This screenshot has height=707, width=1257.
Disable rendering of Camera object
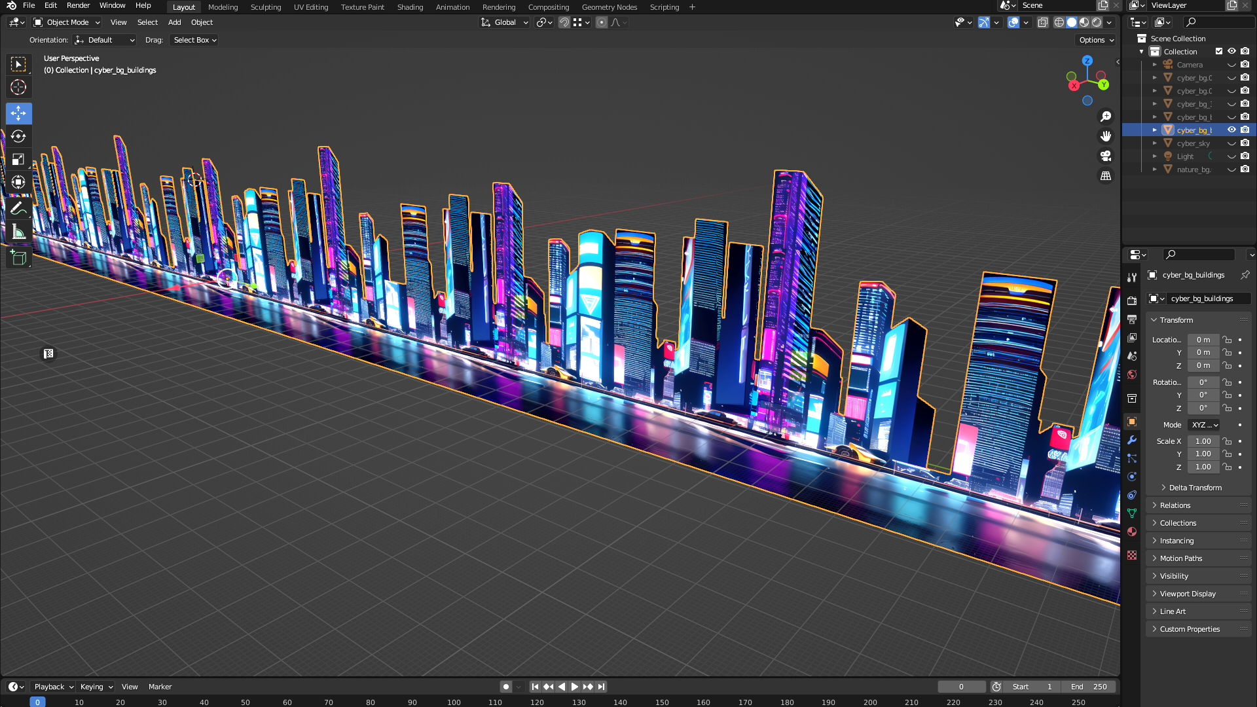[1245, 64]
